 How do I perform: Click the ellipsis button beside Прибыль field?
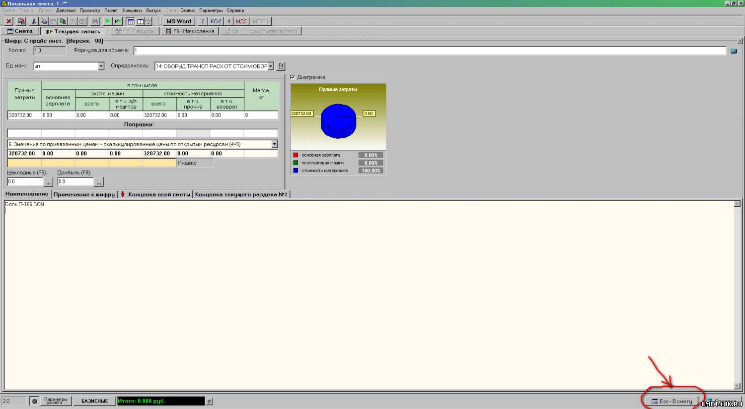pos(98,182)
